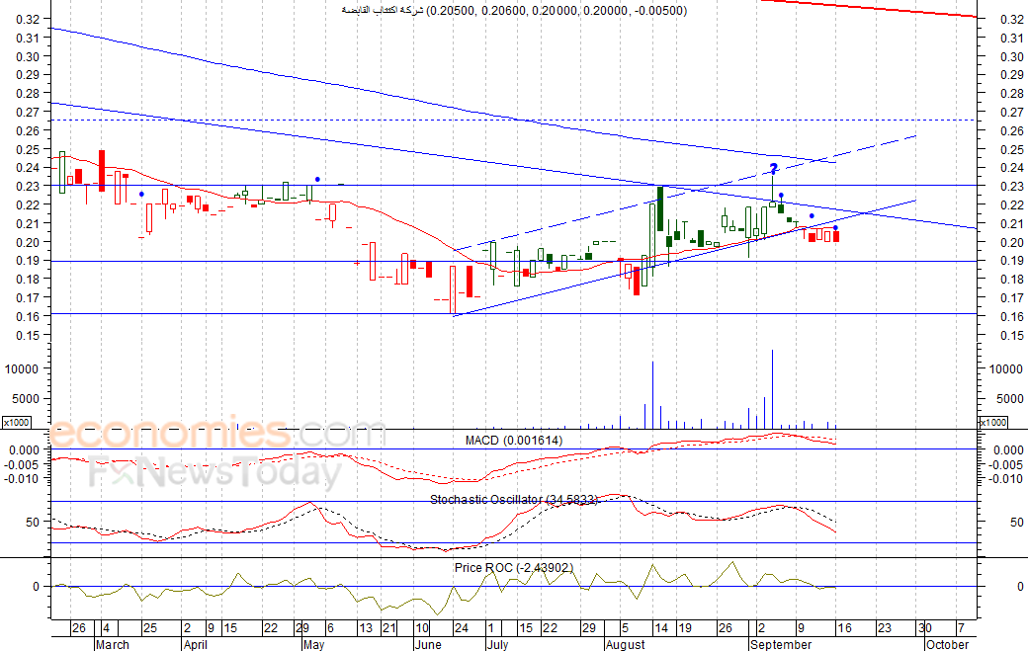The height and width of the screenshot is (651, 1028).
Task: Click the October month label
Action: click(x=947, y=644)
